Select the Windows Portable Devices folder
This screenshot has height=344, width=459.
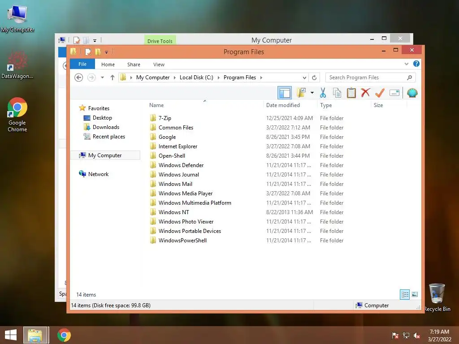pyautogui.click(x=190, y=231)
